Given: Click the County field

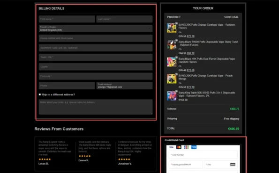Looking at the screenshot, I should click(96, 67).
